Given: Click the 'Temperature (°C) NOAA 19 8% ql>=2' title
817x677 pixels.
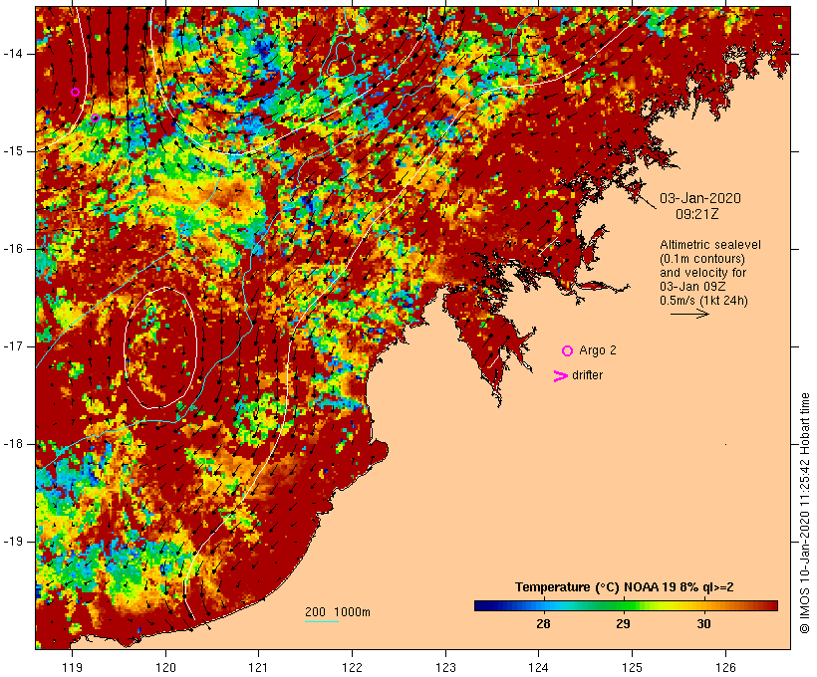Looking at the screenshot, I should [625, 587].
